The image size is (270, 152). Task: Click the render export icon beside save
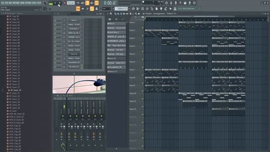click(x=189, y=3)
